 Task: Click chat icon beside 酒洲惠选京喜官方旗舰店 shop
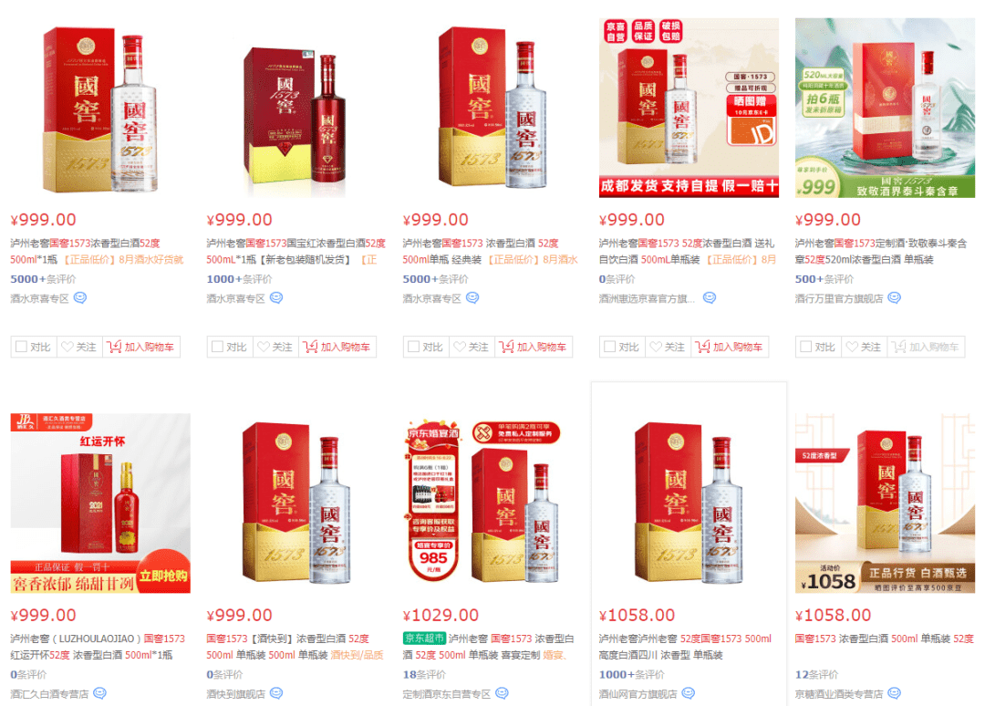tap(710, 297)
